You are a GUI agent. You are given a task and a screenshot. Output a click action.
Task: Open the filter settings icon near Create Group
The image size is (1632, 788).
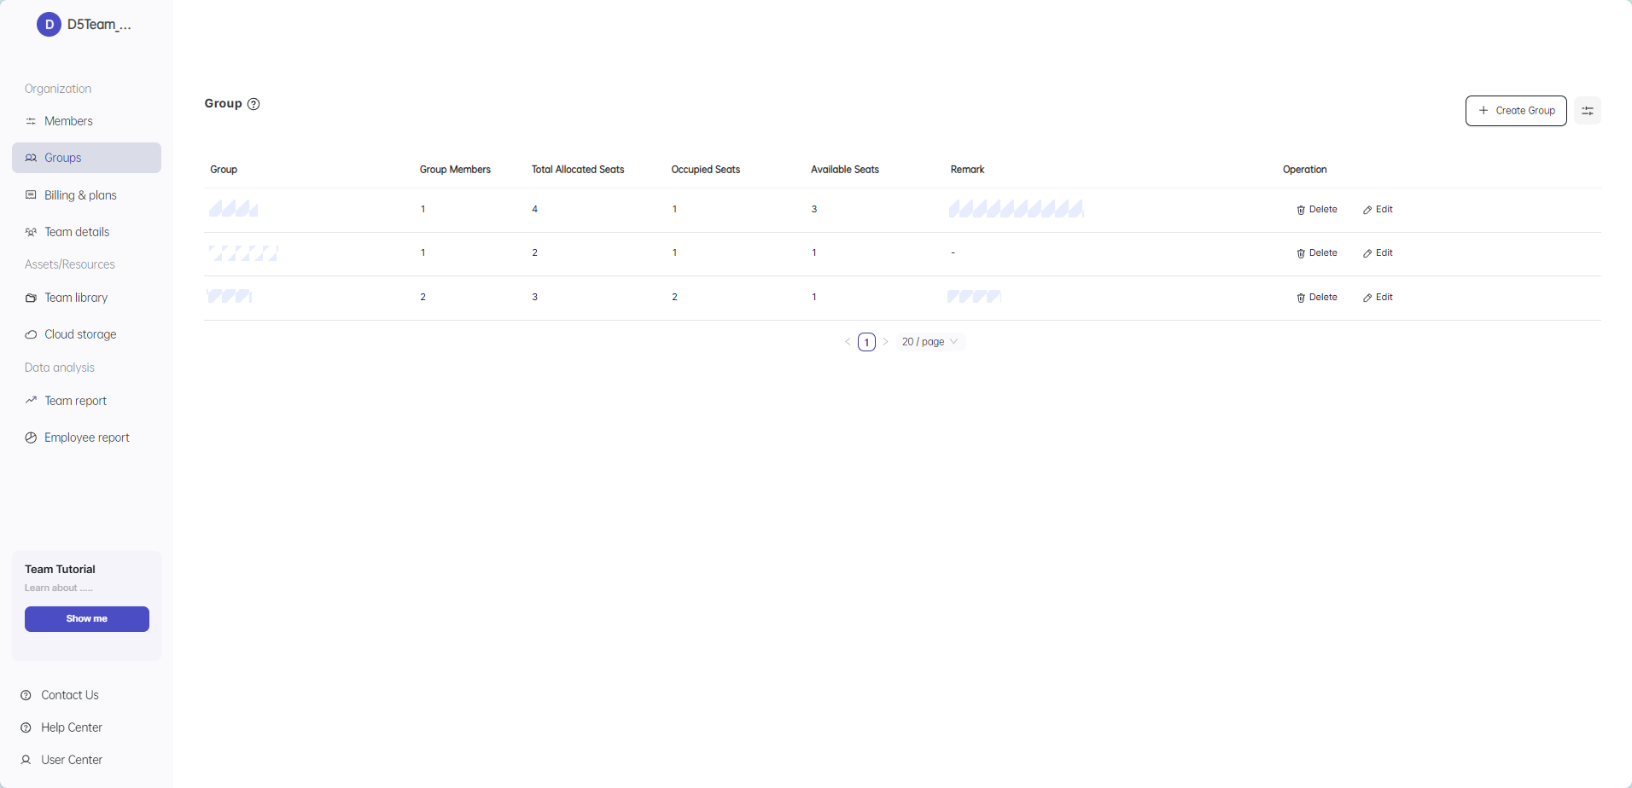pos(1587,111)
